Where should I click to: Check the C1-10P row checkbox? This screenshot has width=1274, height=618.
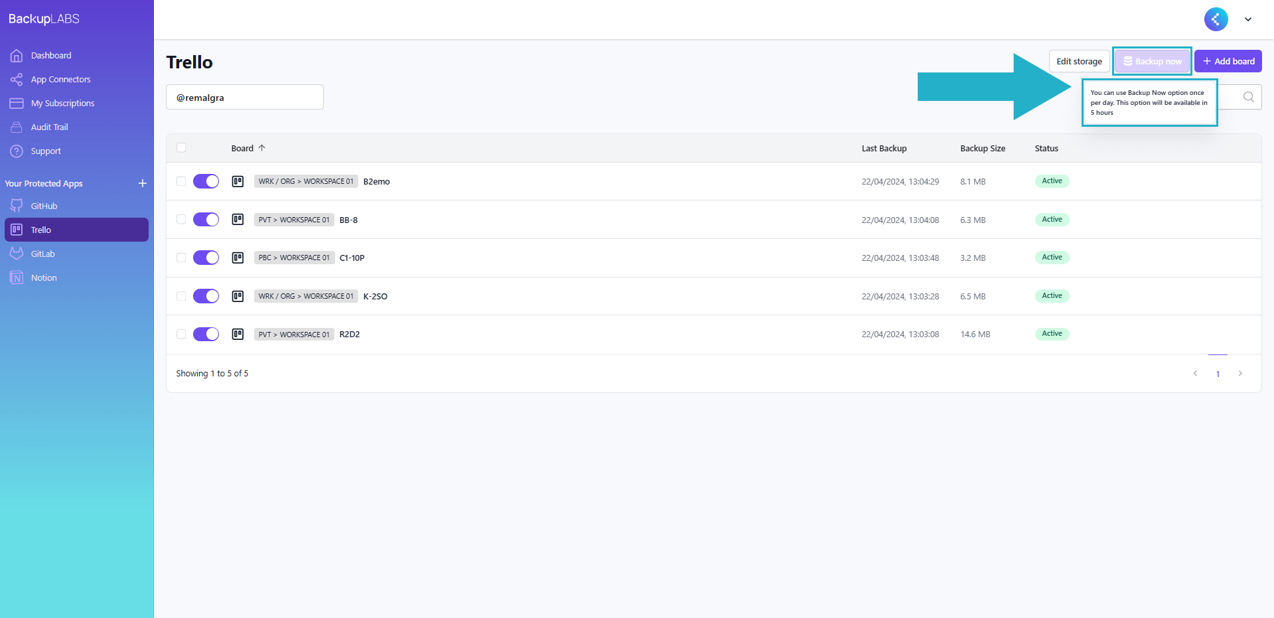[181, 258]
